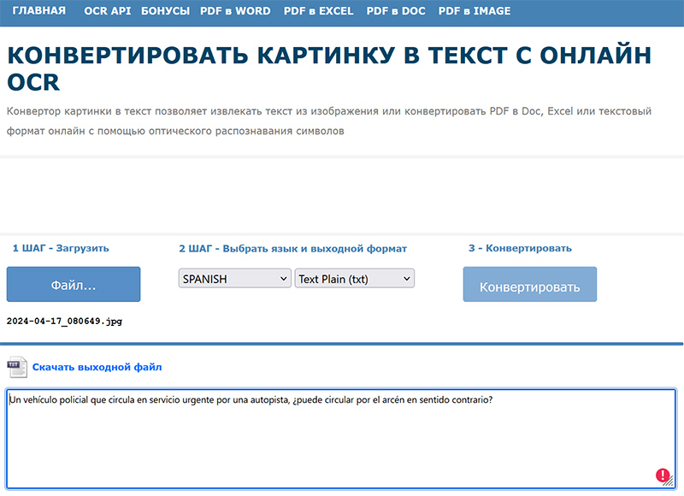Click the 1 ШАГ - Загрузить label
Image resolution: width=684 pixels, height=496 pixels.
tap(61, 249)
